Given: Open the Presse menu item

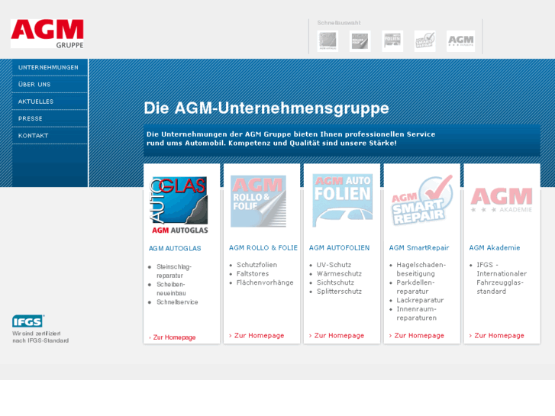Looking at the screenshot, I should click(x=50, y=118).
